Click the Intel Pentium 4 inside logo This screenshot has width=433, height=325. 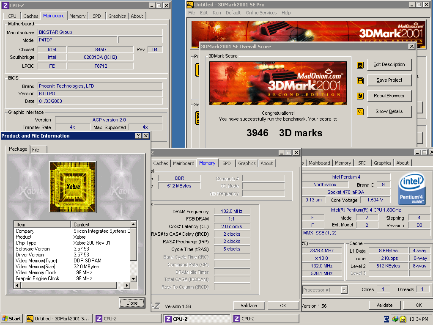point(411,189)
